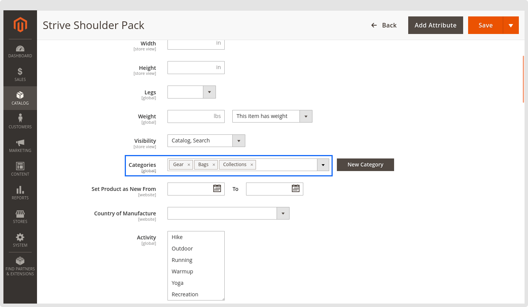Select Yoga in the Activity list
The height and width of the screenshot is (307, 528).
[177, 283]
